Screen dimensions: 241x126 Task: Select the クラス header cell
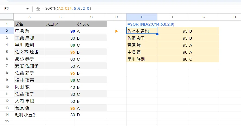tap(91, 24)
